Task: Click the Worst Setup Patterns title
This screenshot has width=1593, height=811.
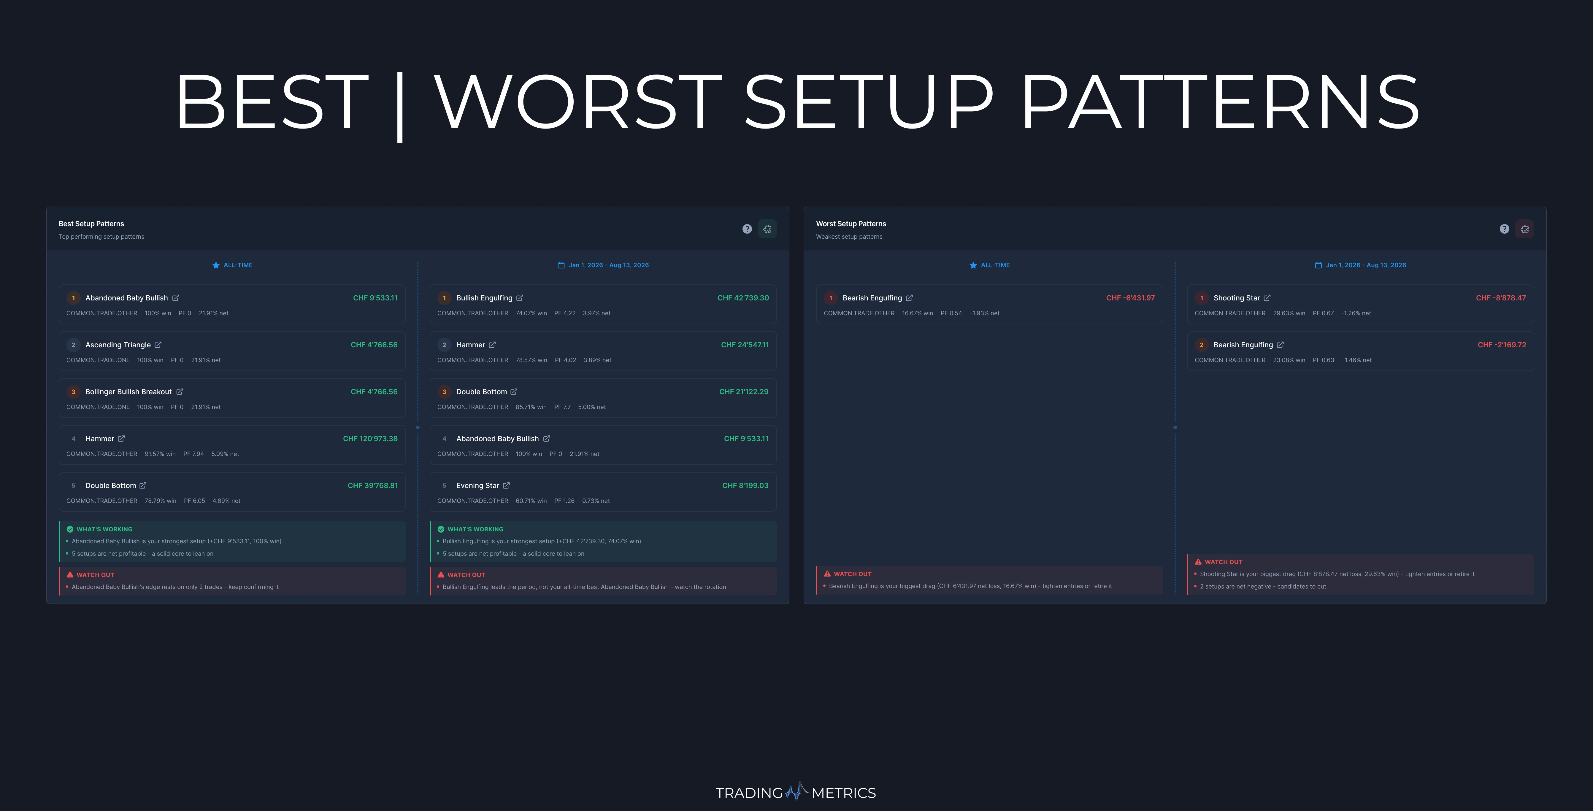Action: (851, 223)
